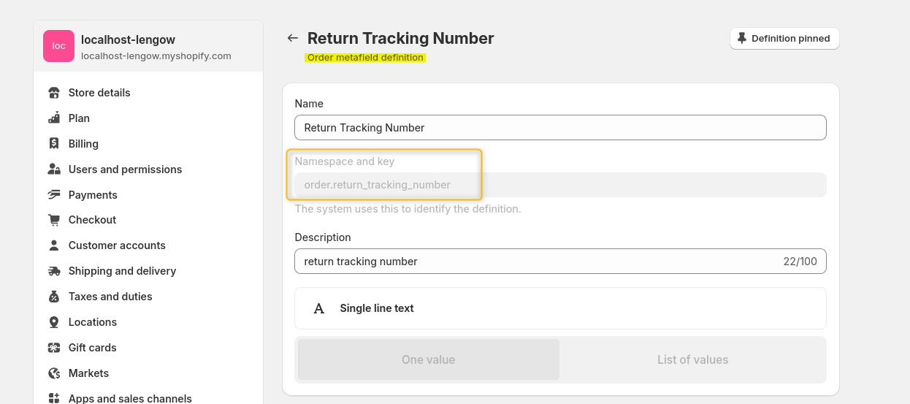Click the back arrow beside Return Tracking Number
Screen dimensions: 910x404
[293, 38]
